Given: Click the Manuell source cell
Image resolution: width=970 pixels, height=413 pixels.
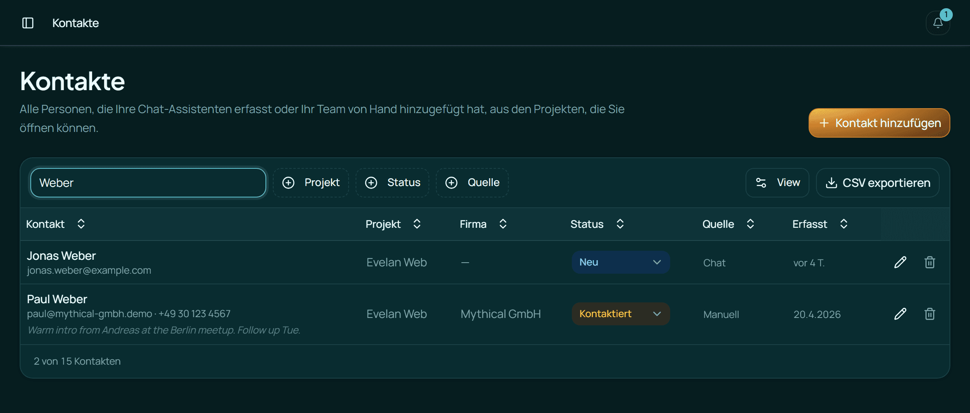Looking at the screenshot, I should pyautogui.click(x=721, y=314).
